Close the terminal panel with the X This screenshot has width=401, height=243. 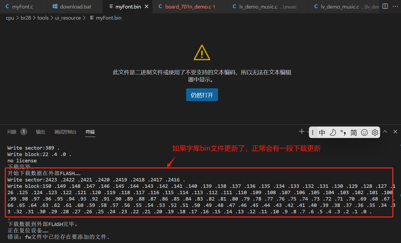coord(395,132)
